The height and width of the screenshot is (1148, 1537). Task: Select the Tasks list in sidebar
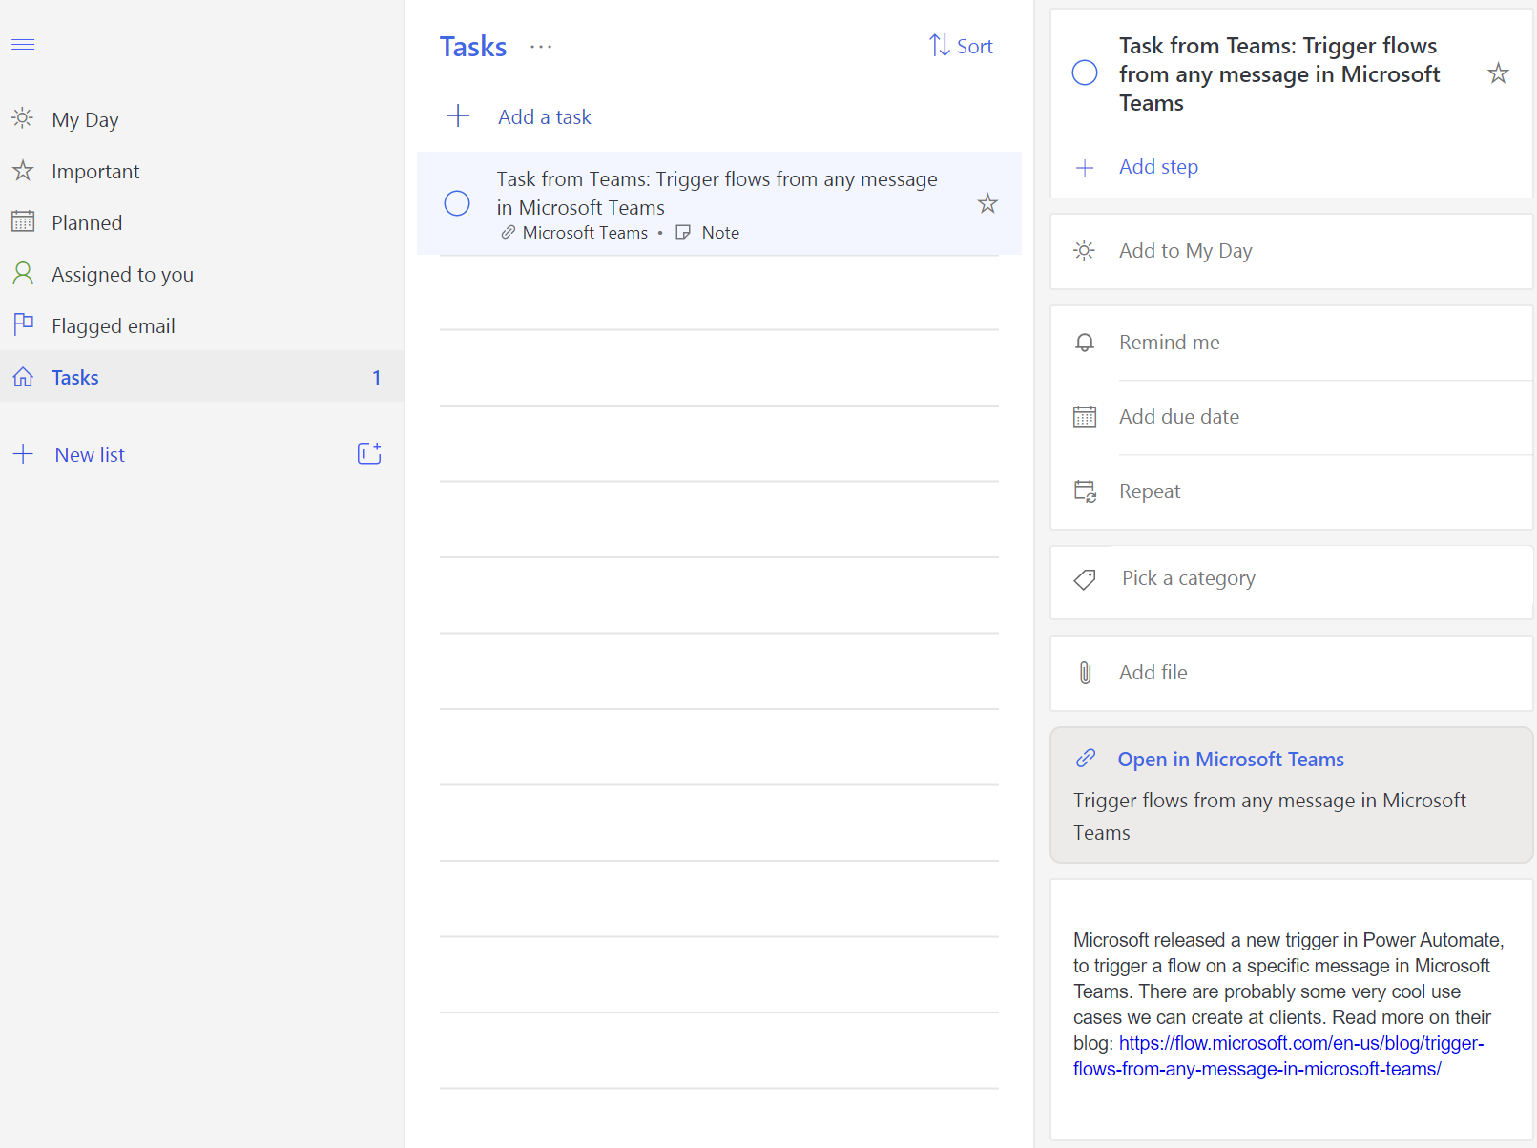202,377
